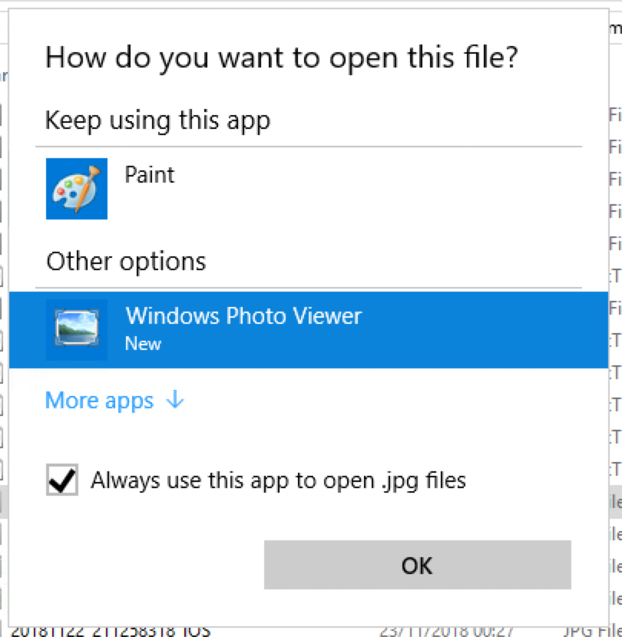The width and height of the screenshot is (622, 637).
Task: Click the empty area of the highlighted Photo Viewer row
Action: [484, 329]
